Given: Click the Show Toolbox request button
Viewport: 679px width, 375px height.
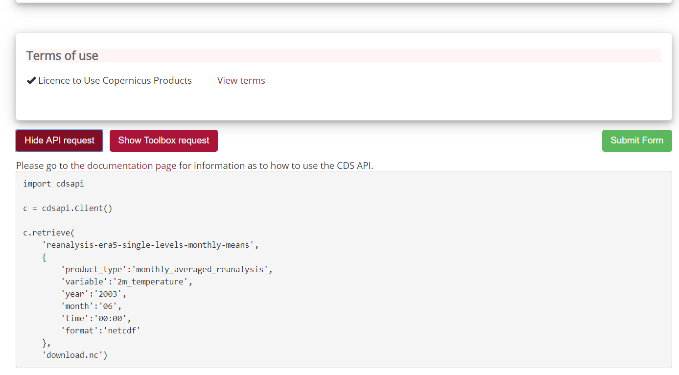Looking at the screenshot, I should pyautogui.click(x=164, y=141).
